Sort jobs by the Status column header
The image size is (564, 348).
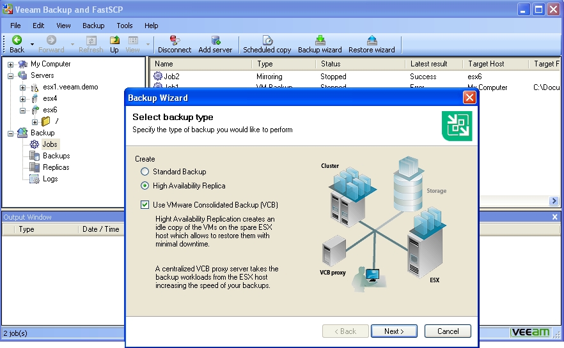point(361,64)
